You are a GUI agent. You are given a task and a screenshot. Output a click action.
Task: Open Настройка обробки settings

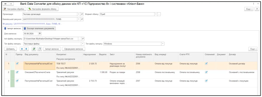point(14,9)
